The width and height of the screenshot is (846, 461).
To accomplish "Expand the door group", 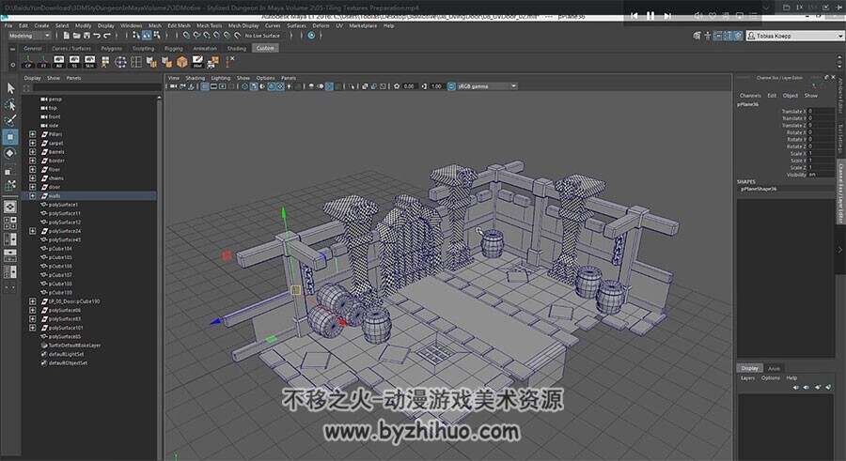I will [x=32, y=187].
